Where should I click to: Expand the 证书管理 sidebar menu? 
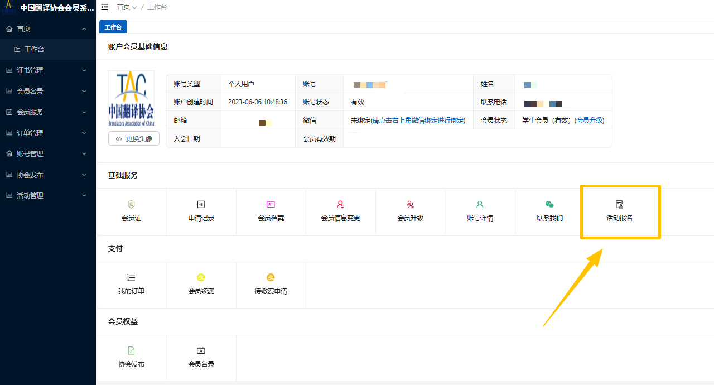pos(47,70)
